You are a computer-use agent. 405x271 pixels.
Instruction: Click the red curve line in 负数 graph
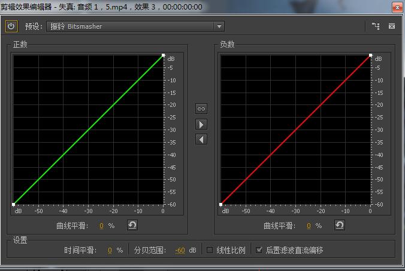click(x=296, y=130)
